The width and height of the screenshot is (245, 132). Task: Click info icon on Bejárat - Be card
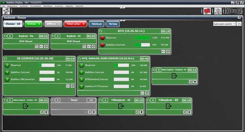click(5, 36)
